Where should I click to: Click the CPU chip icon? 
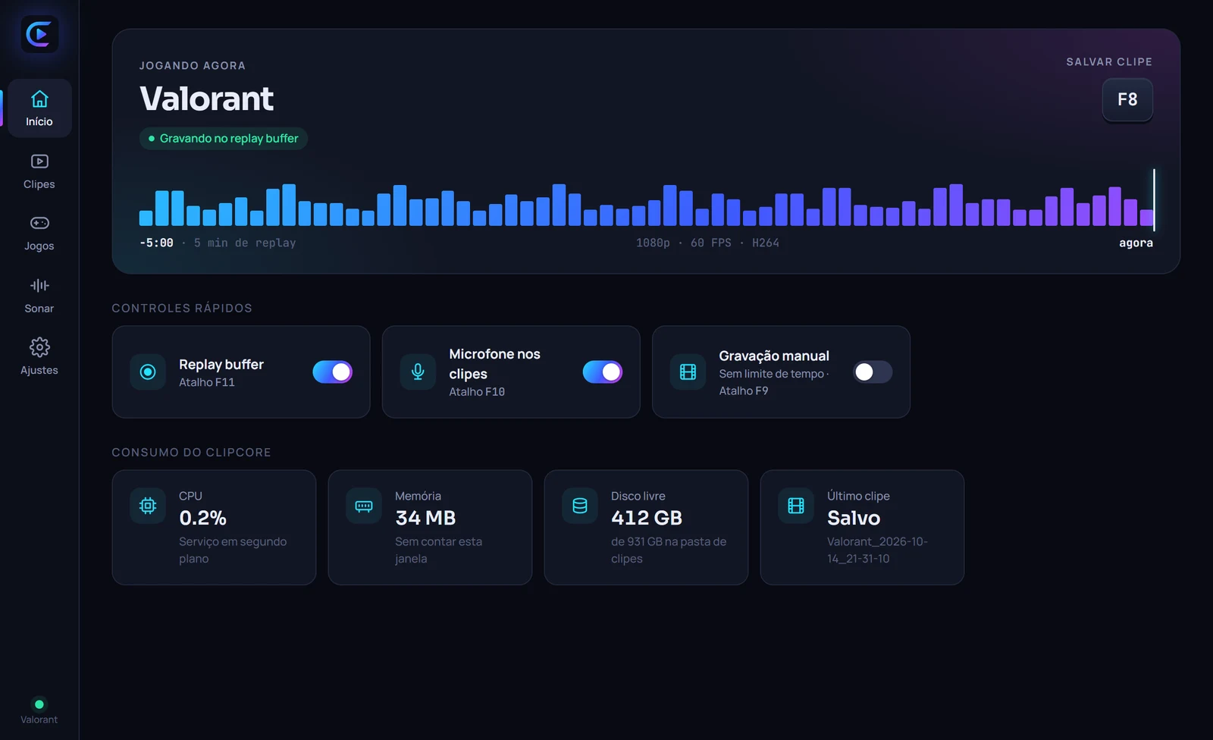click(148, 506)
